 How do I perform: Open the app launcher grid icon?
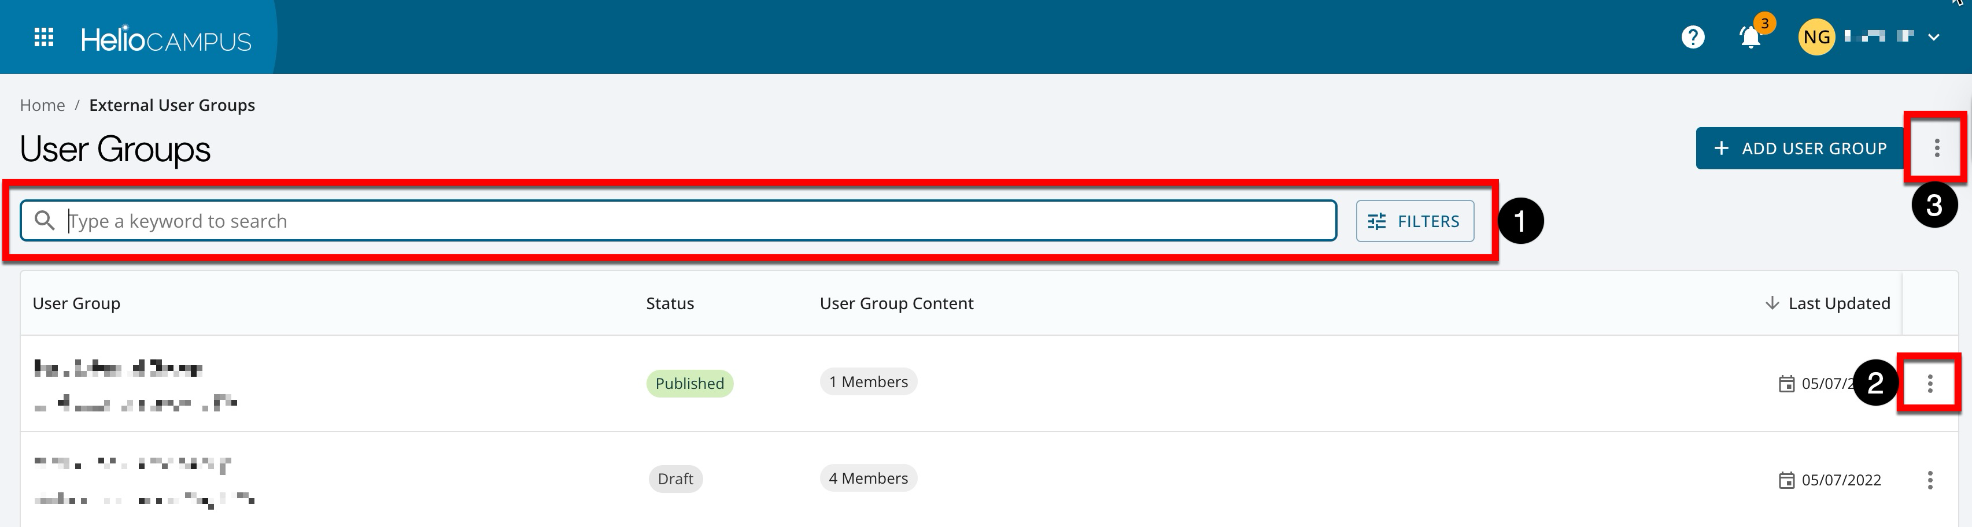[43, 37]
